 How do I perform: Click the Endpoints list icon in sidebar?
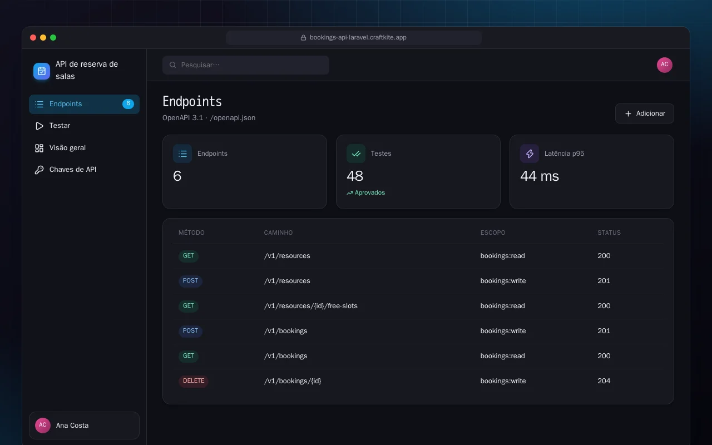click(39, 104)
